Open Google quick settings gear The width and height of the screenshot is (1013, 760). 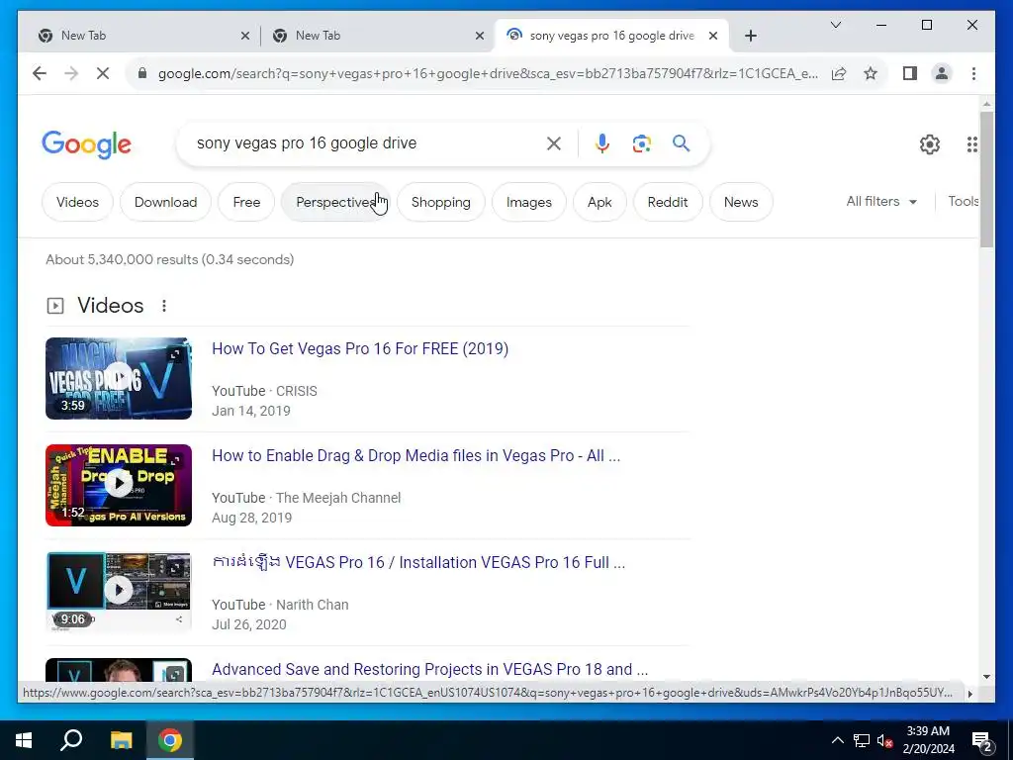click(x=930, y=144)
